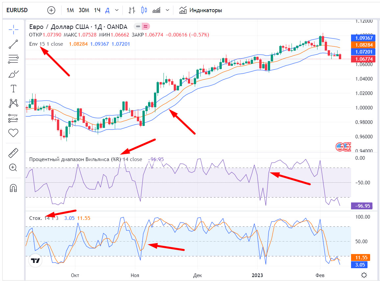Select the text annotation tool
The image size is (380, 281).
tap(13, 89)
